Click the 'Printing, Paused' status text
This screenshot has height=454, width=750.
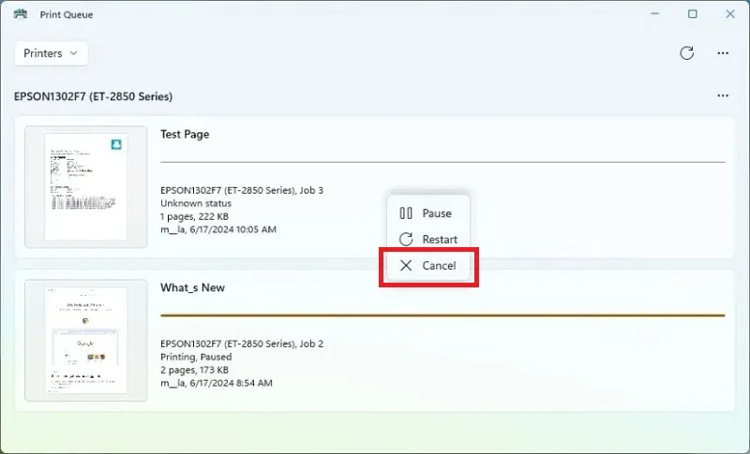[x=196, y=357]
